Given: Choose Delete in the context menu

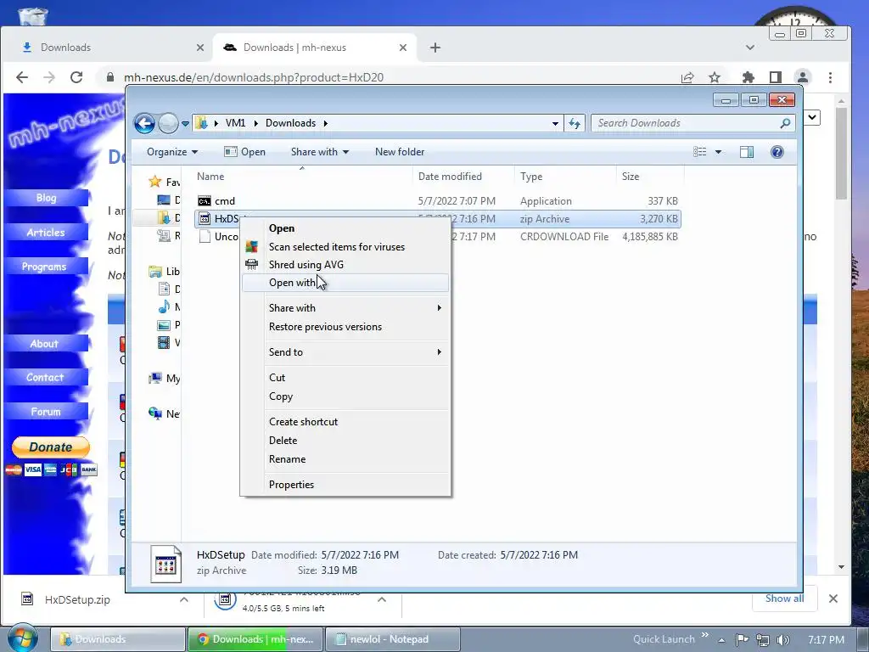Looking at the screenshot, I should (345, 441).
